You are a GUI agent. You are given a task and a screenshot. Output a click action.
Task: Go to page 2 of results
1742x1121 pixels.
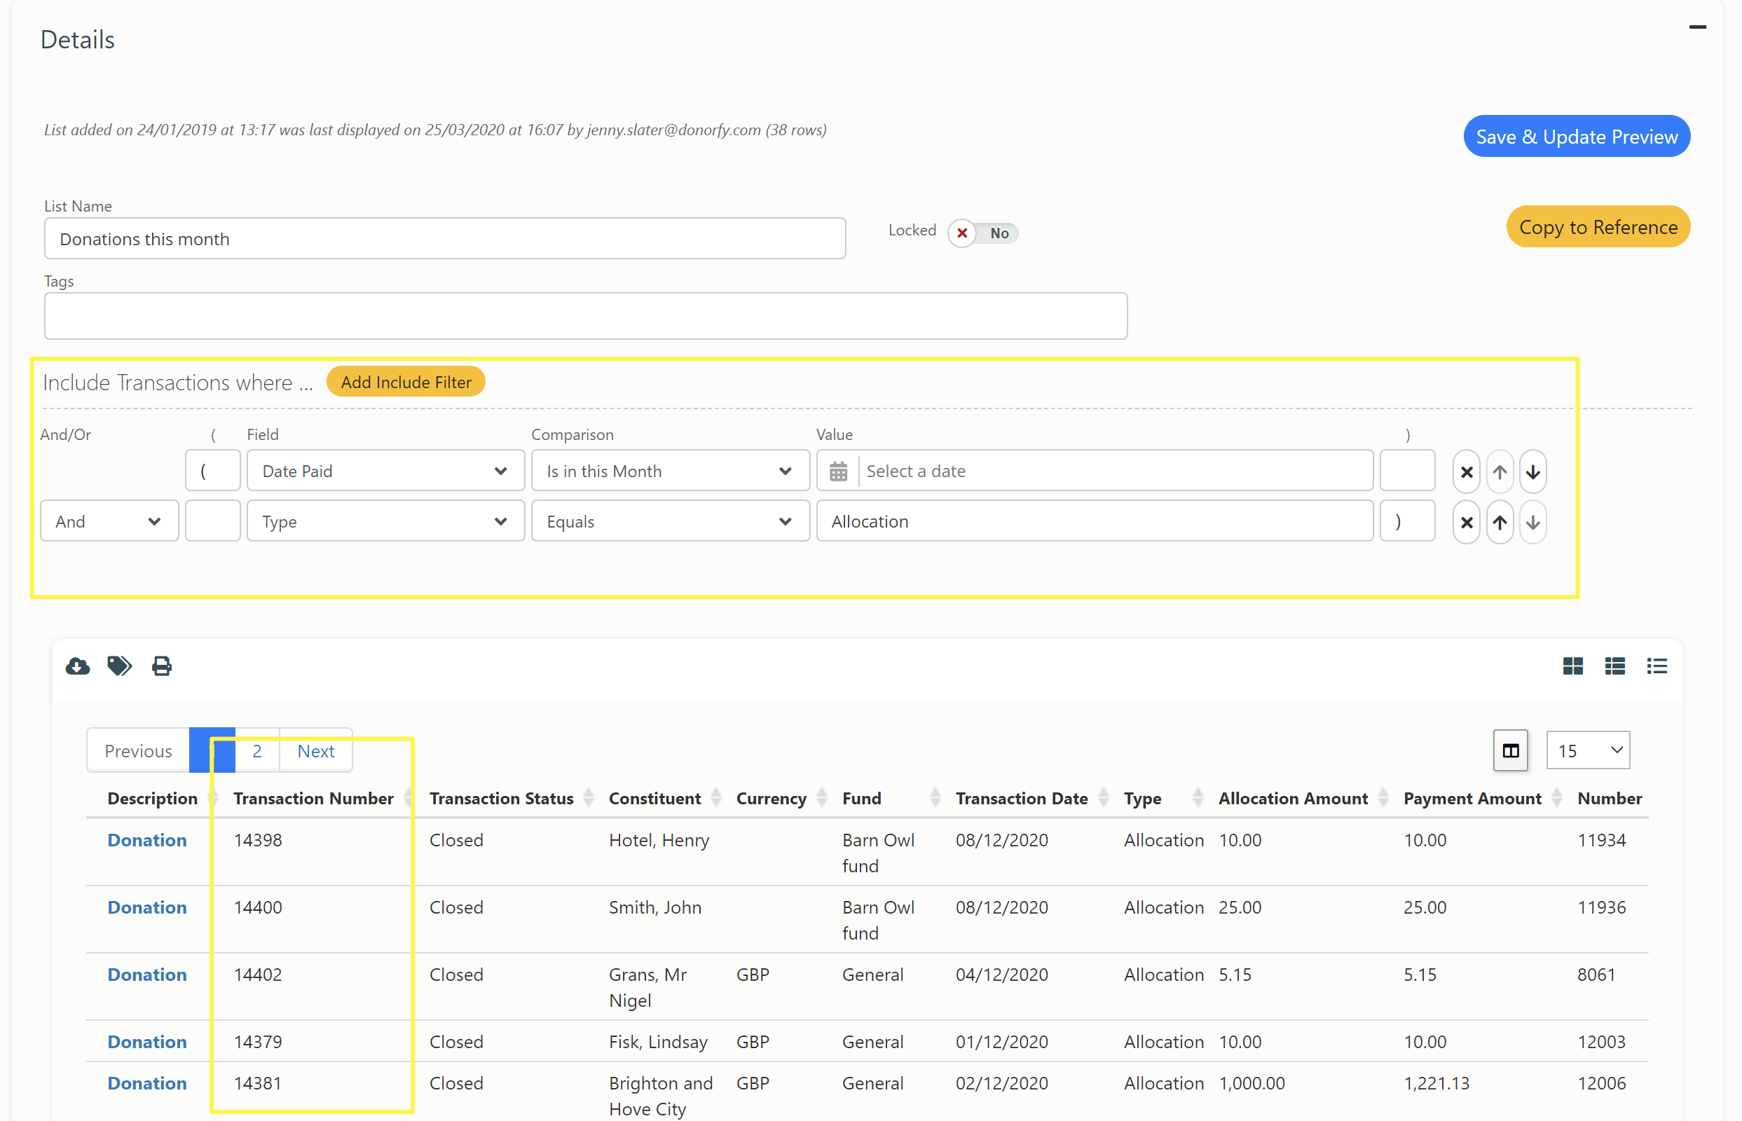coord(257,750)
